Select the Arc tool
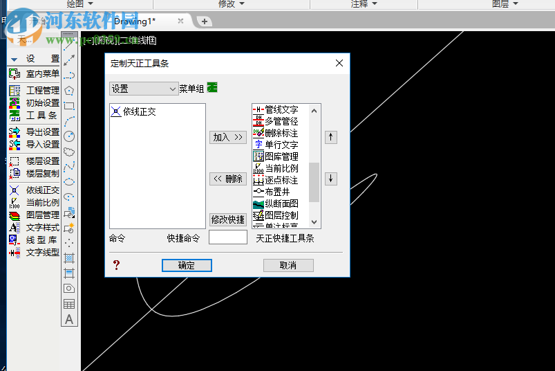The height and width of the screenshot is (371, 555). [69, 121]
